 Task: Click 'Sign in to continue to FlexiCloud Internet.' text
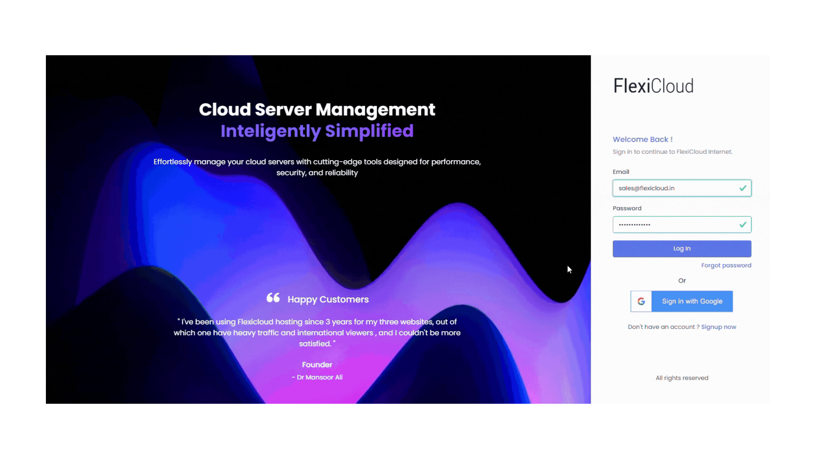pyautogui.click(x=672, y=152)
